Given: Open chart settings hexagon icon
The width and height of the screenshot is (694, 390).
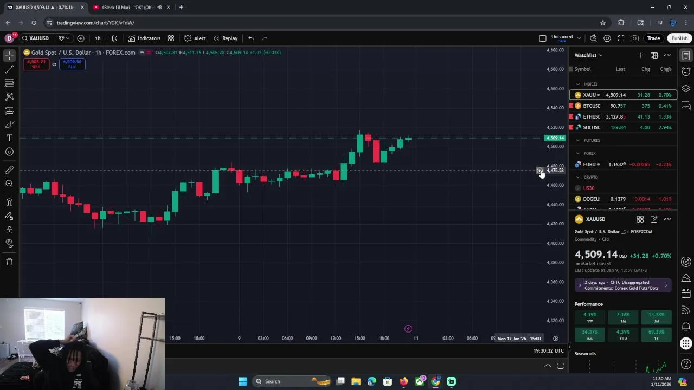Looking at the screenshot, I should click(x=607, y=38).
